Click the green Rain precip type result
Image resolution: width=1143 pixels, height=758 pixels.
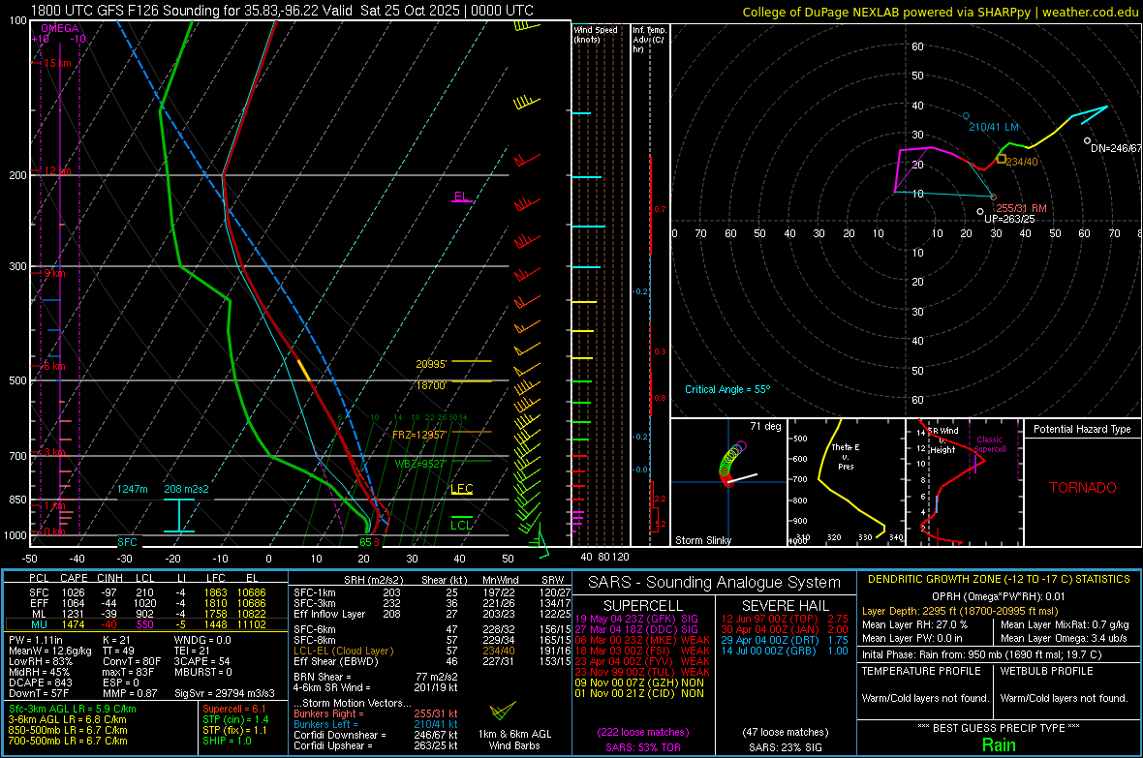click(x=999, y=744)
